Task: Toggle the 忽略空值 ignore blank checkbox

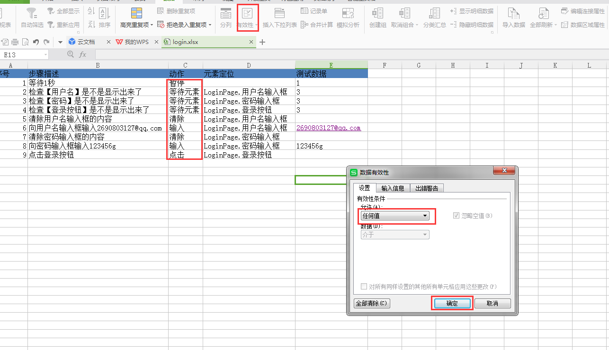Action: tap(457, 216)
